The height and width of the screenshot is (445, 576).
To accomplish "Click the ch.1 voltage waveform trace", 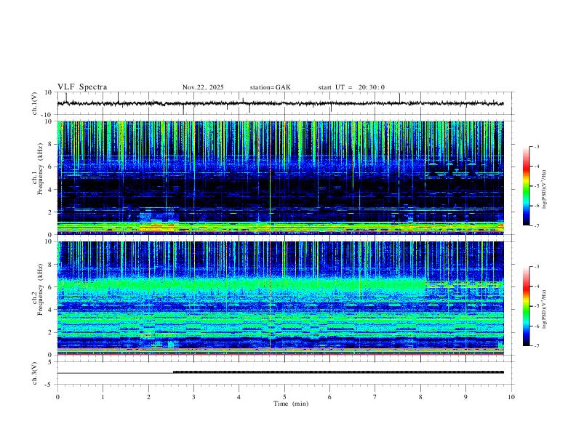I will (280, 103).
